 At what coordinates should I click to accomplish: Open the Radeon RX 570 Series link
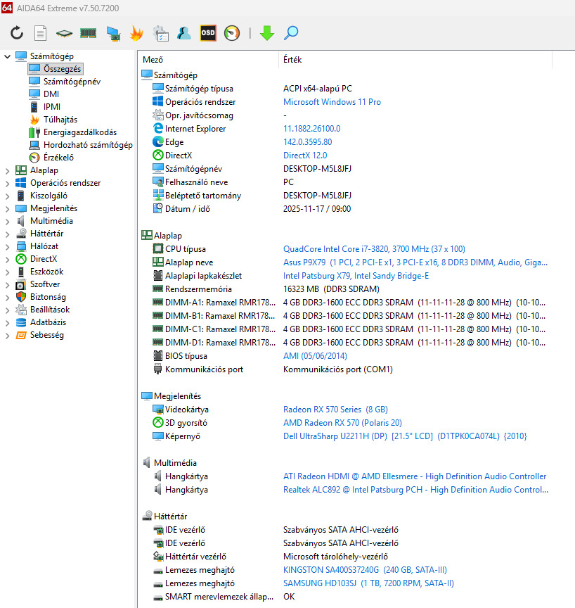coord(335,410)
